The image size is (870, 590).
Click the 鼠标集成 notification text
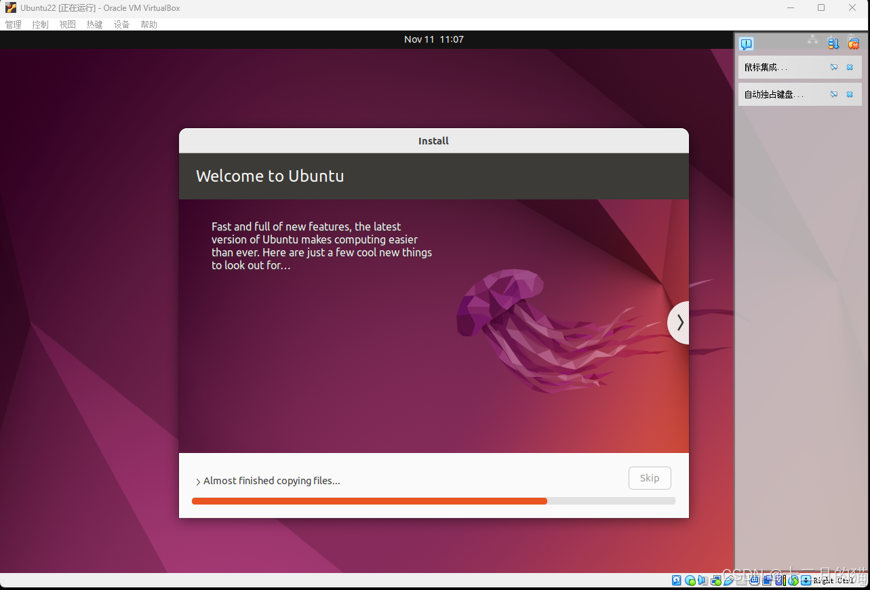(x=766, y=67)
